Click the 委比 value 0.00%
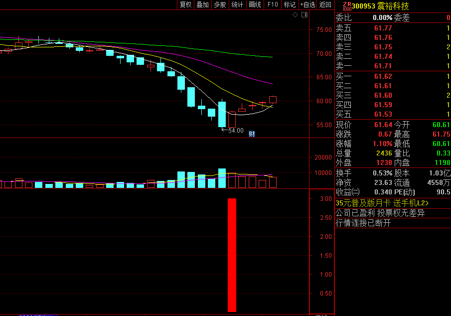Image resolution: width=451 pixels, height=316 pixels. (x=383, y=17)
